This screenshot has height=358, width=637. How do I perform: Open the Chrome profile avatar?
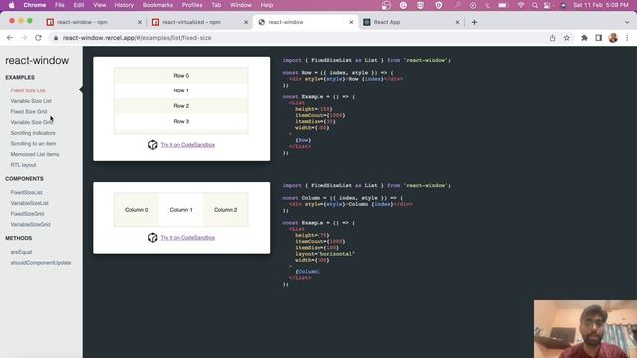[613, 38]
